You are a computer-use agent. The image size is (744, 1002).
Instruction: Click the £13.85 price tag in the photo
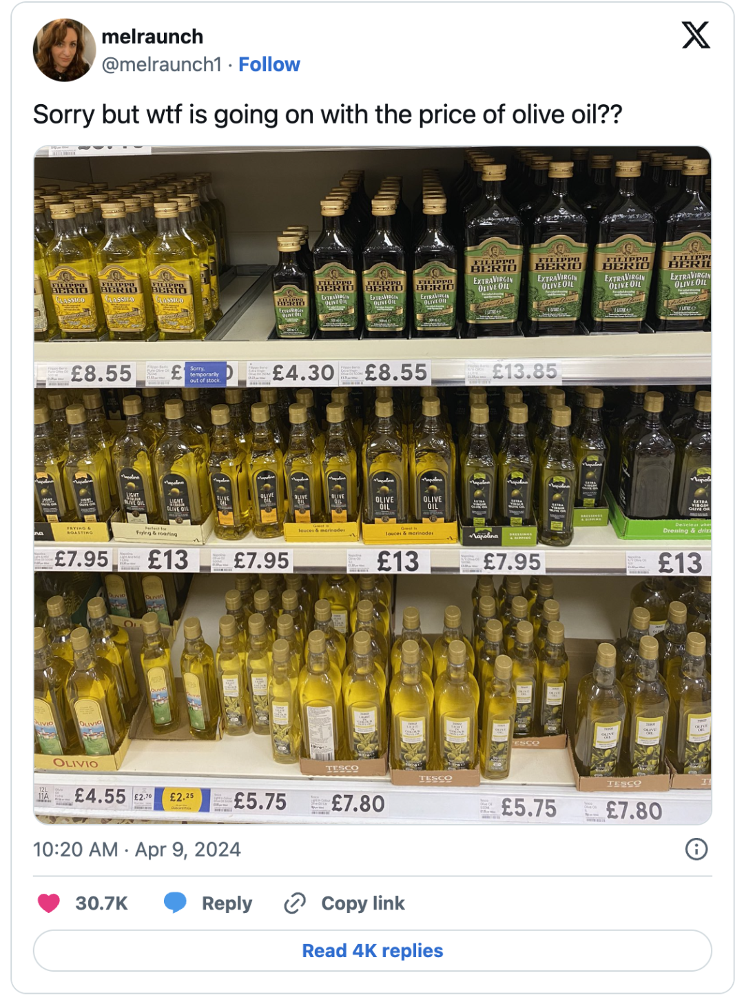[x=524, y=372]
